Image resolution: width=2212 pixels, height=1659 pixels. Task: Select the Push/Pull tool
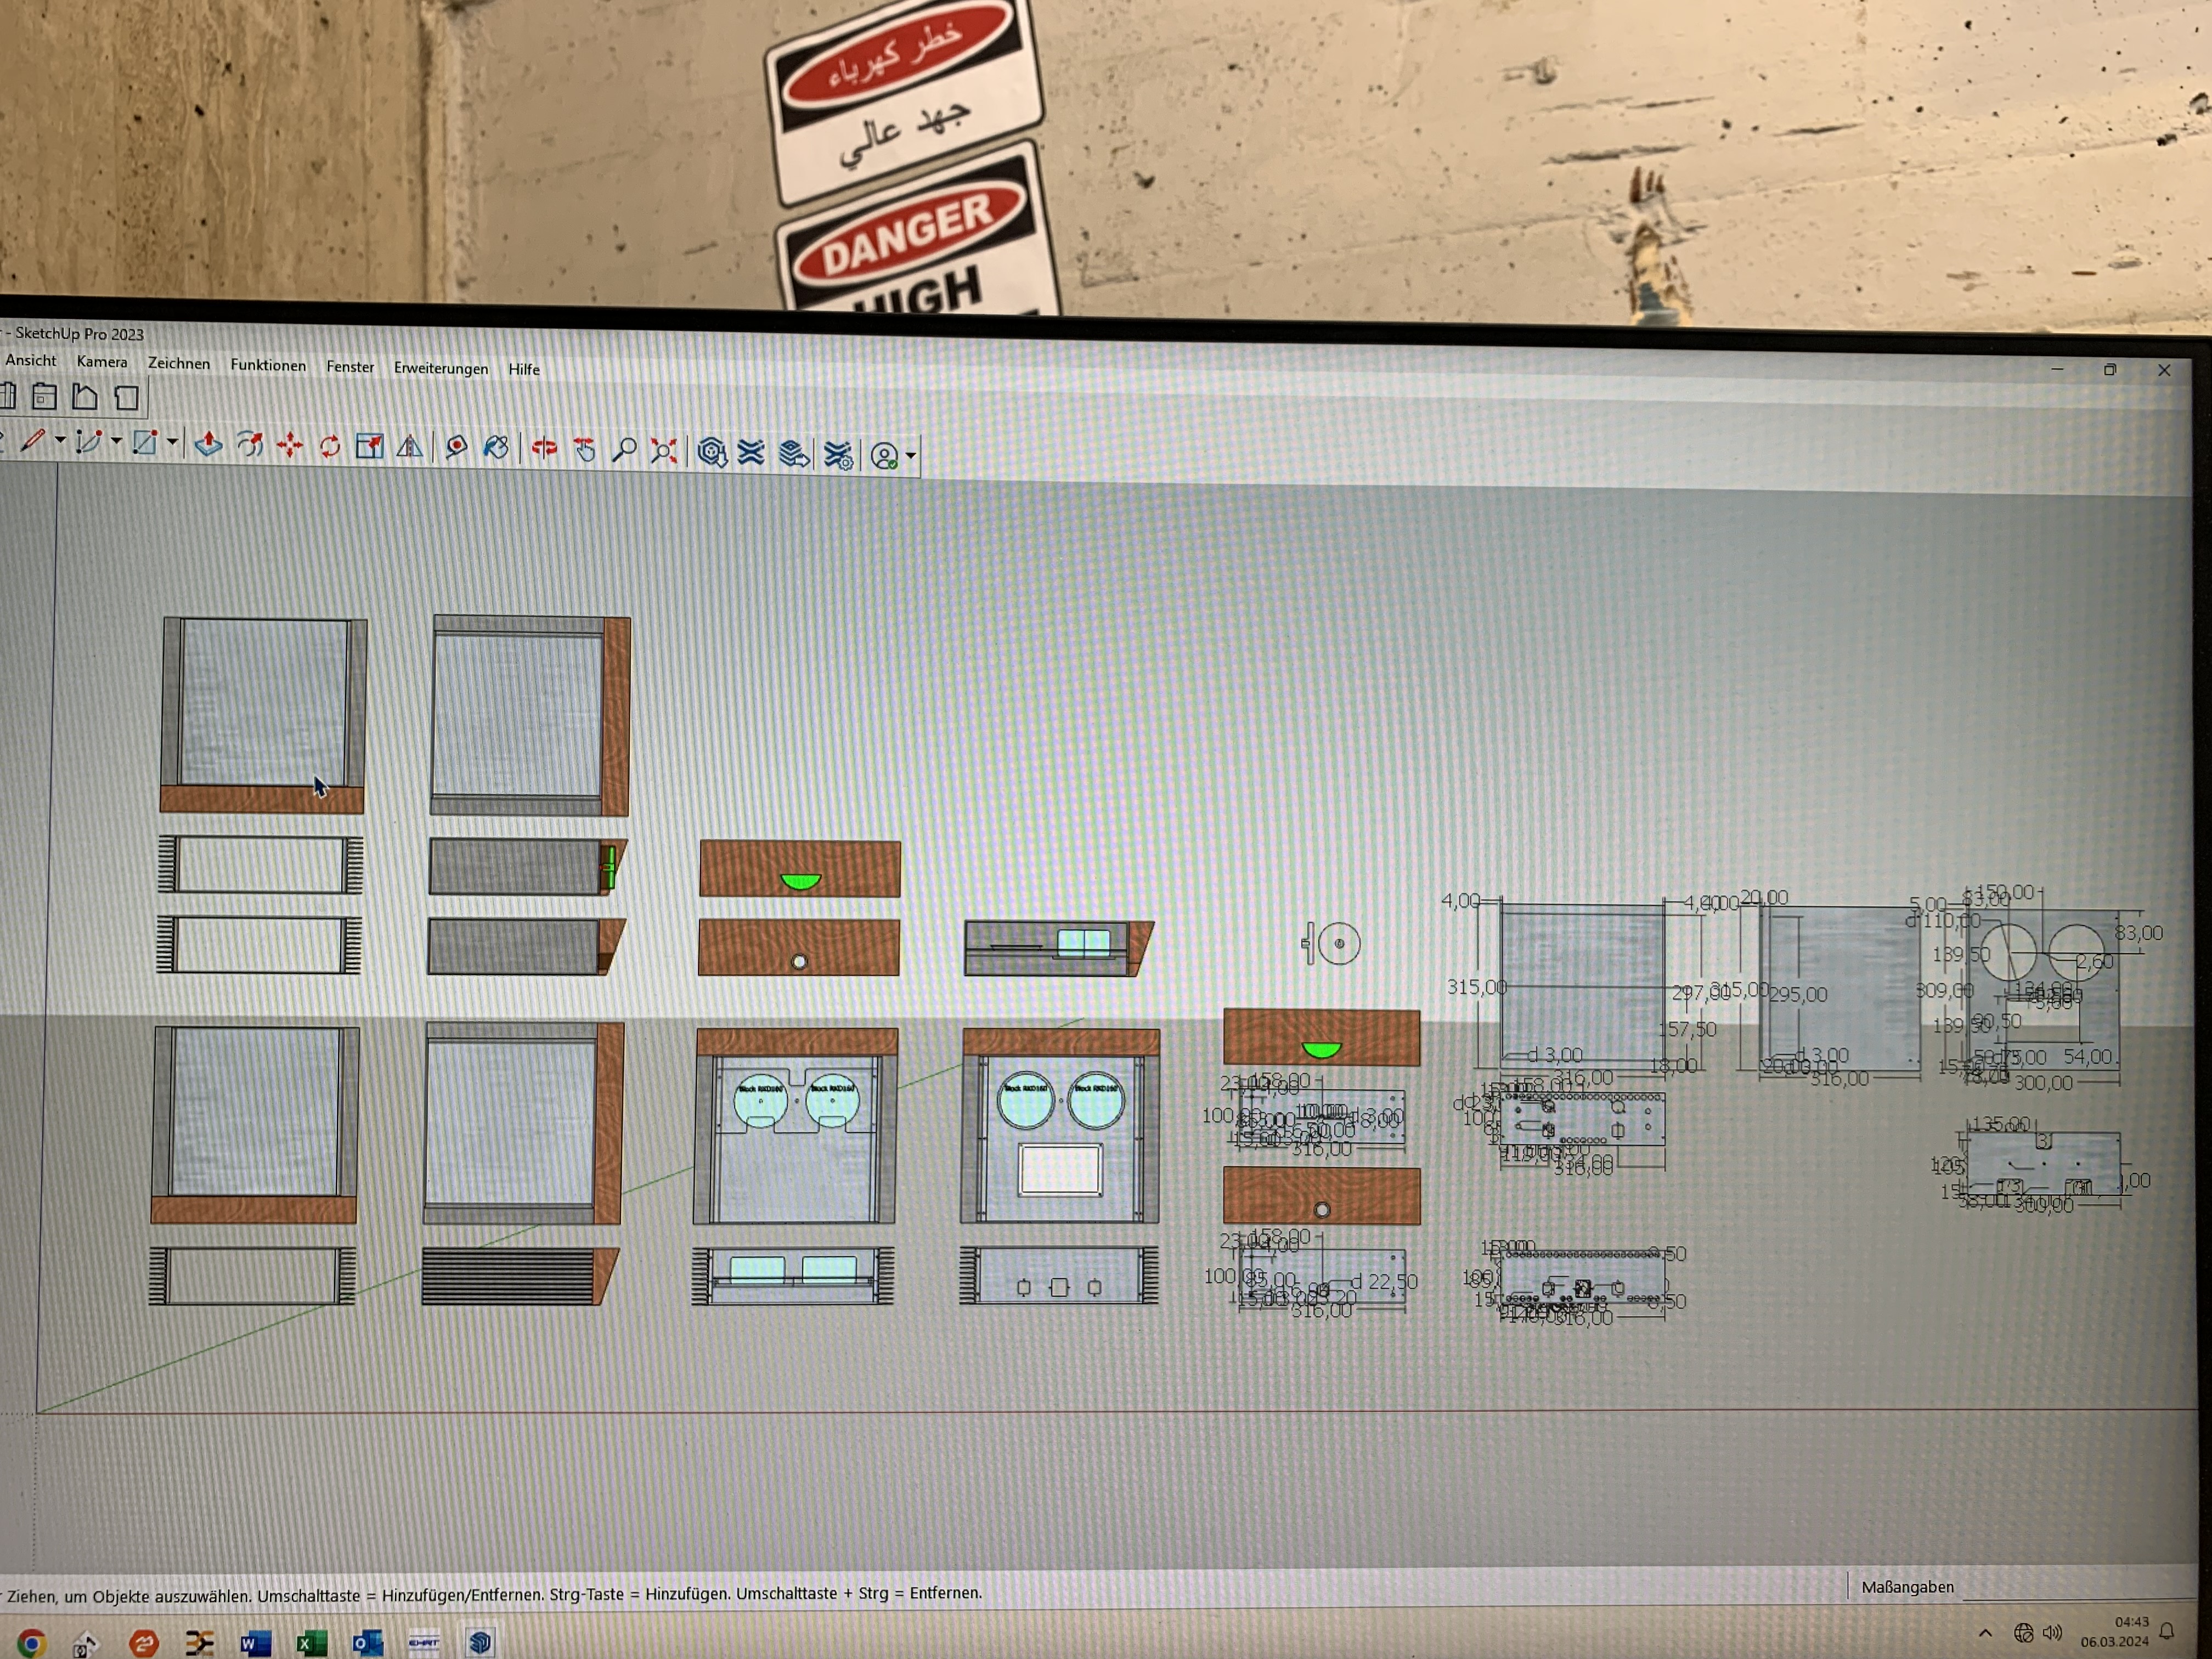pyautogui.click(x=208, y=444)
